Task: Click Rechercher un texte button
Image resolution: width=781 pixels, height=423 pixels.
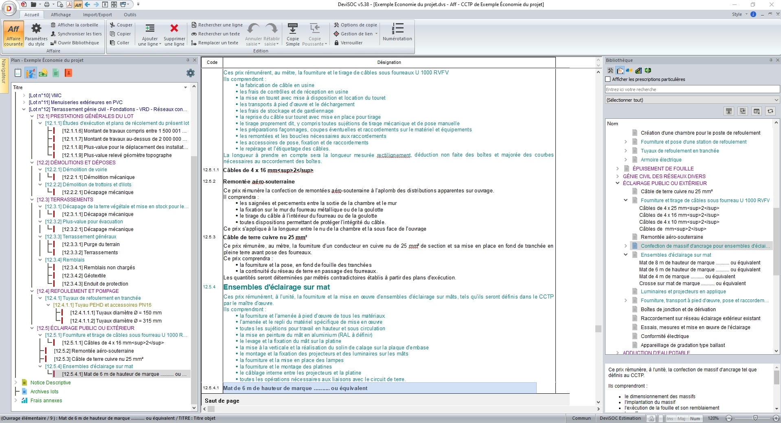Action: [x=216, y=34]
